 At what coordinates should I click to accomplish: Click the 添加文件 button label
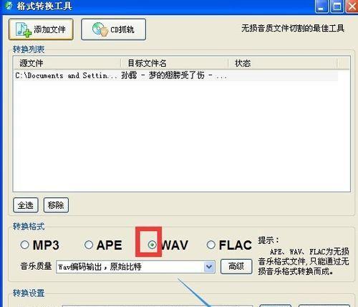coord(49,29)
